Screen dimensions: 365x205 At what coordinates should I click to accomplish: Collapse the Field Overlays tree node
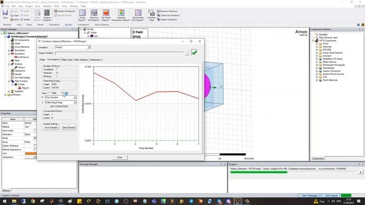[9, 81]
